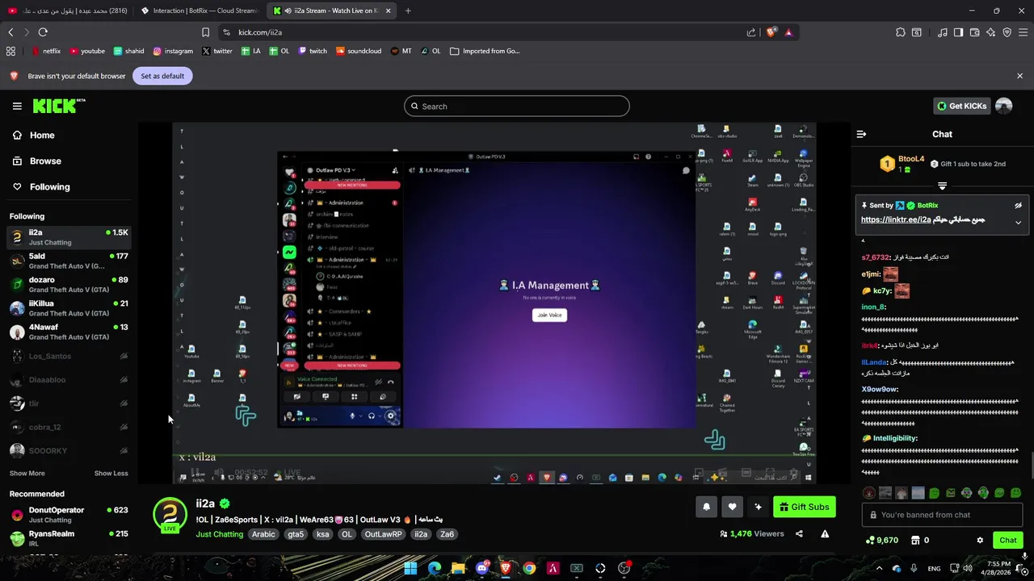Expand the gift leaderboard arrow under BtooL4
Viewport: 1034px width, 581px height.
point(942,186)
